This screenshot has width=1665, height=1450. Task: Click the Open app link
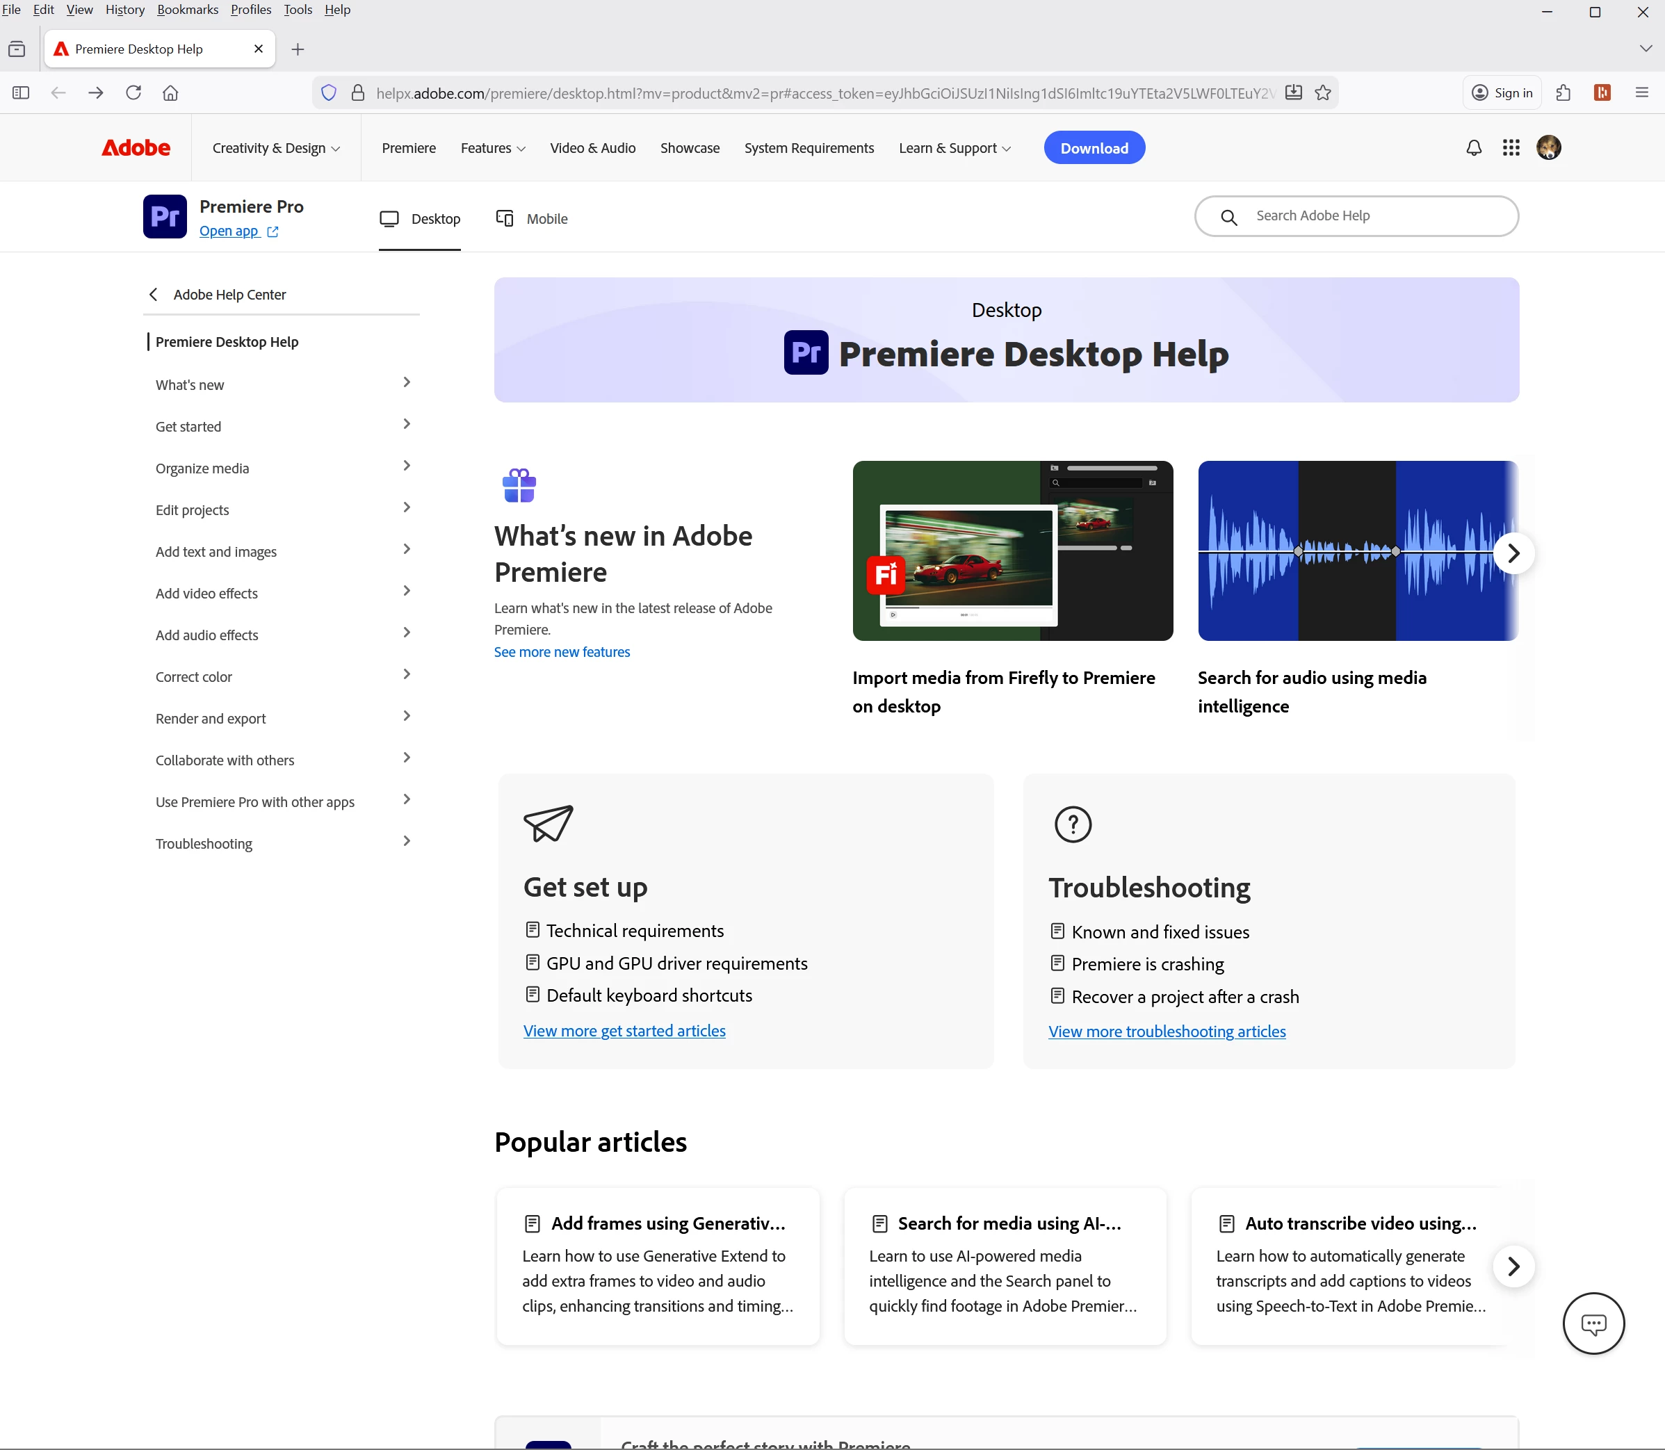tap(238, 231)
